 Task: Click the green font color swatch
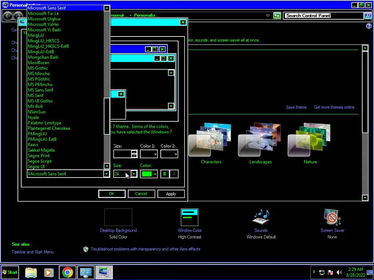(x=147, y=174)
